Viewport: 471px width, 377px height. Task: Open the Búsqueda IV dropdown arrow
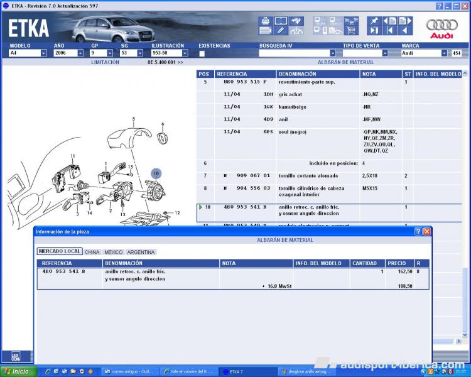pos(332,53)
